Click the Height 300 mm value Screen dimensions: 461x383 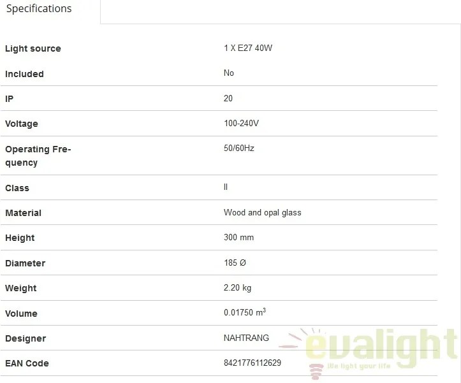coord(238,237)
